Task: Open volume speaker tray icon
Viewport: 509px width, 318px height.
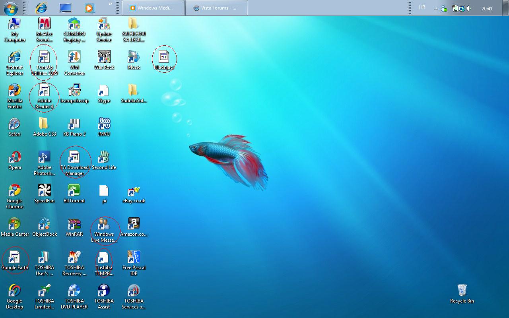Action: click(469, 8)
